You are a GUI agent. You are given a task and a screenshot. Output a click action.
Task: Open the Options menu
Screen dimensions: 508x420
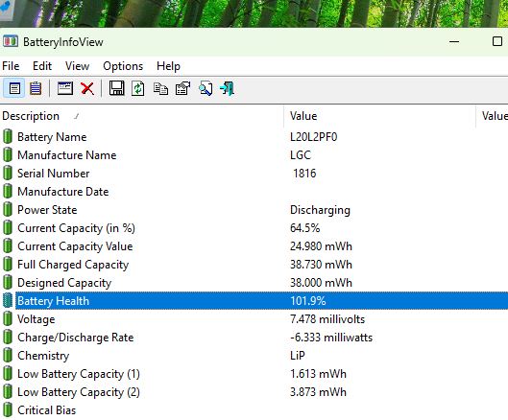[123, 66]
